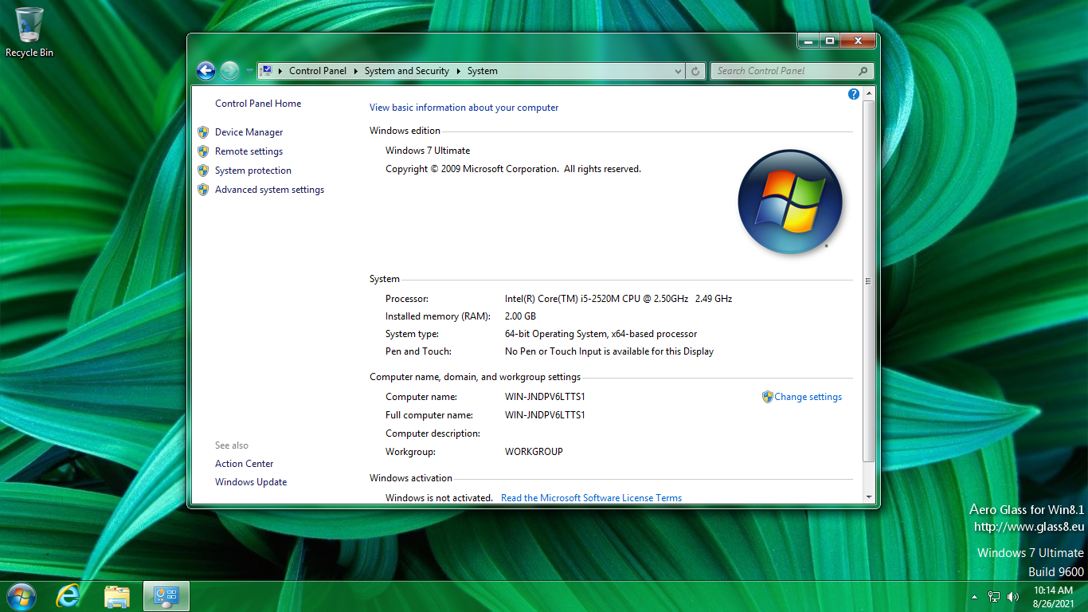Click the vertical scrollbar down arrow
1088x612 pixels.
tap(868, 497)
